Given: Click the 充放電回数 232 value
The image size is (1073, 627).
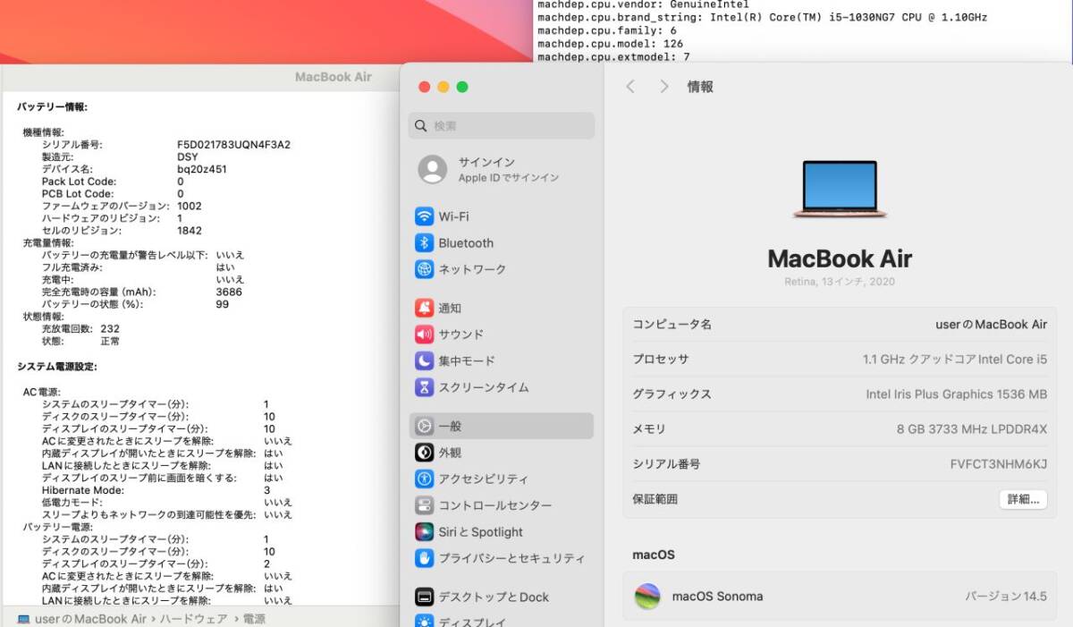Looking at the screenshot, I should point(110,329).
